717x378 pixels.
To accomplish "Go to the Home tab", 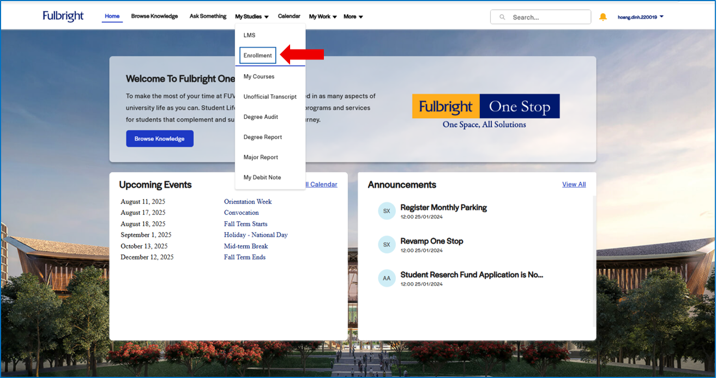I will [112, 16].
